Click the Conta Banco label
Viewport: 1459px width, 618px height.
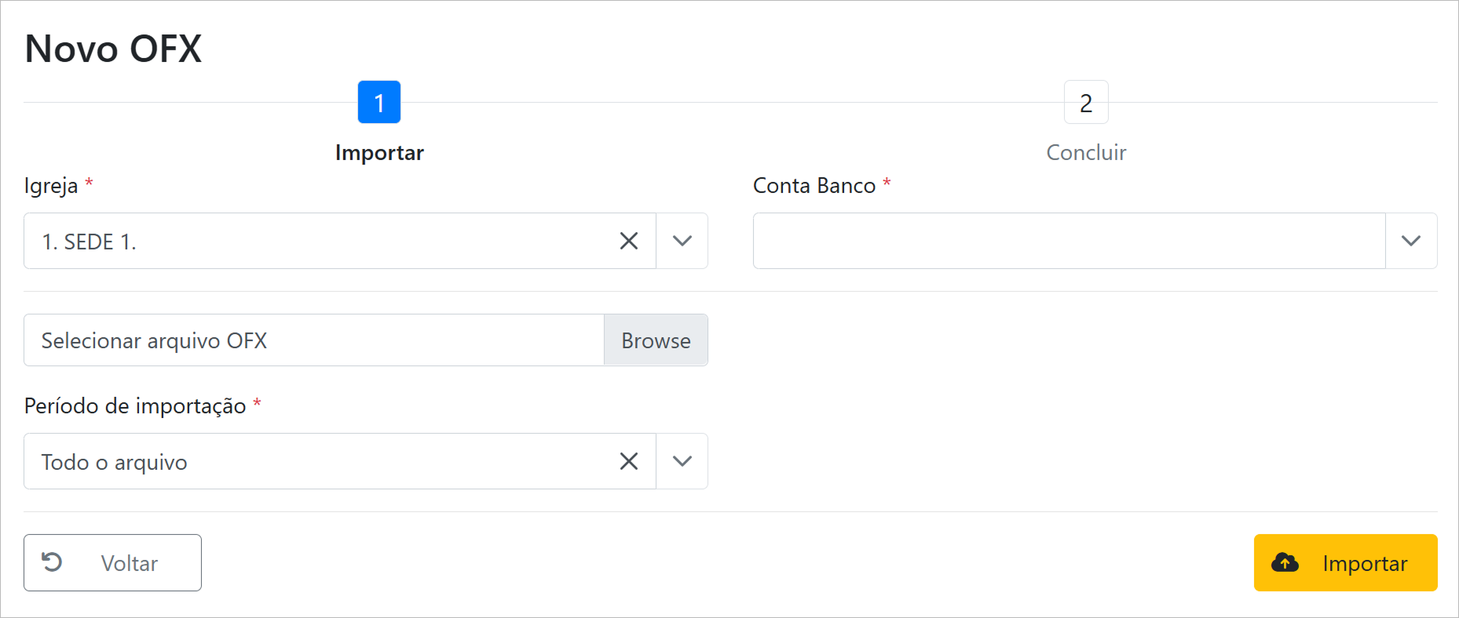pyautogui.click(x=814, y=185)
